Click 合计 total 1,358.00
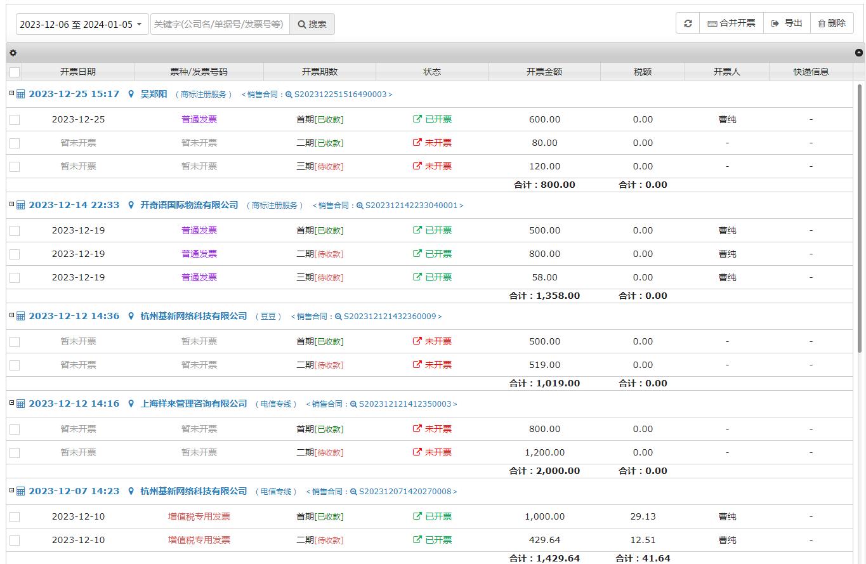Screen dimensions: 866x564 (x=544, y=296)
